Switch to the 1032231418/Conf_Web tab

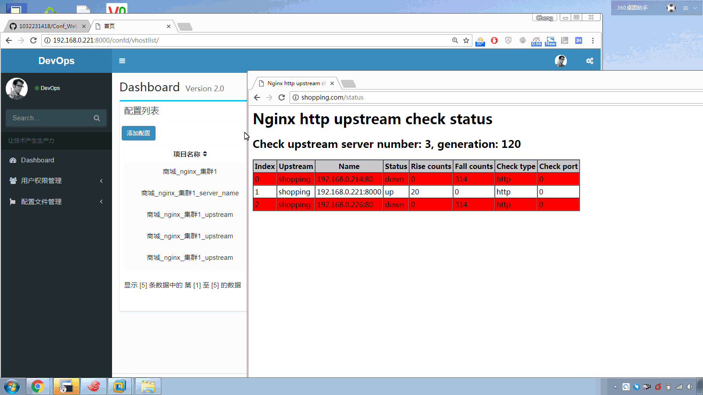tap(48, 26)
